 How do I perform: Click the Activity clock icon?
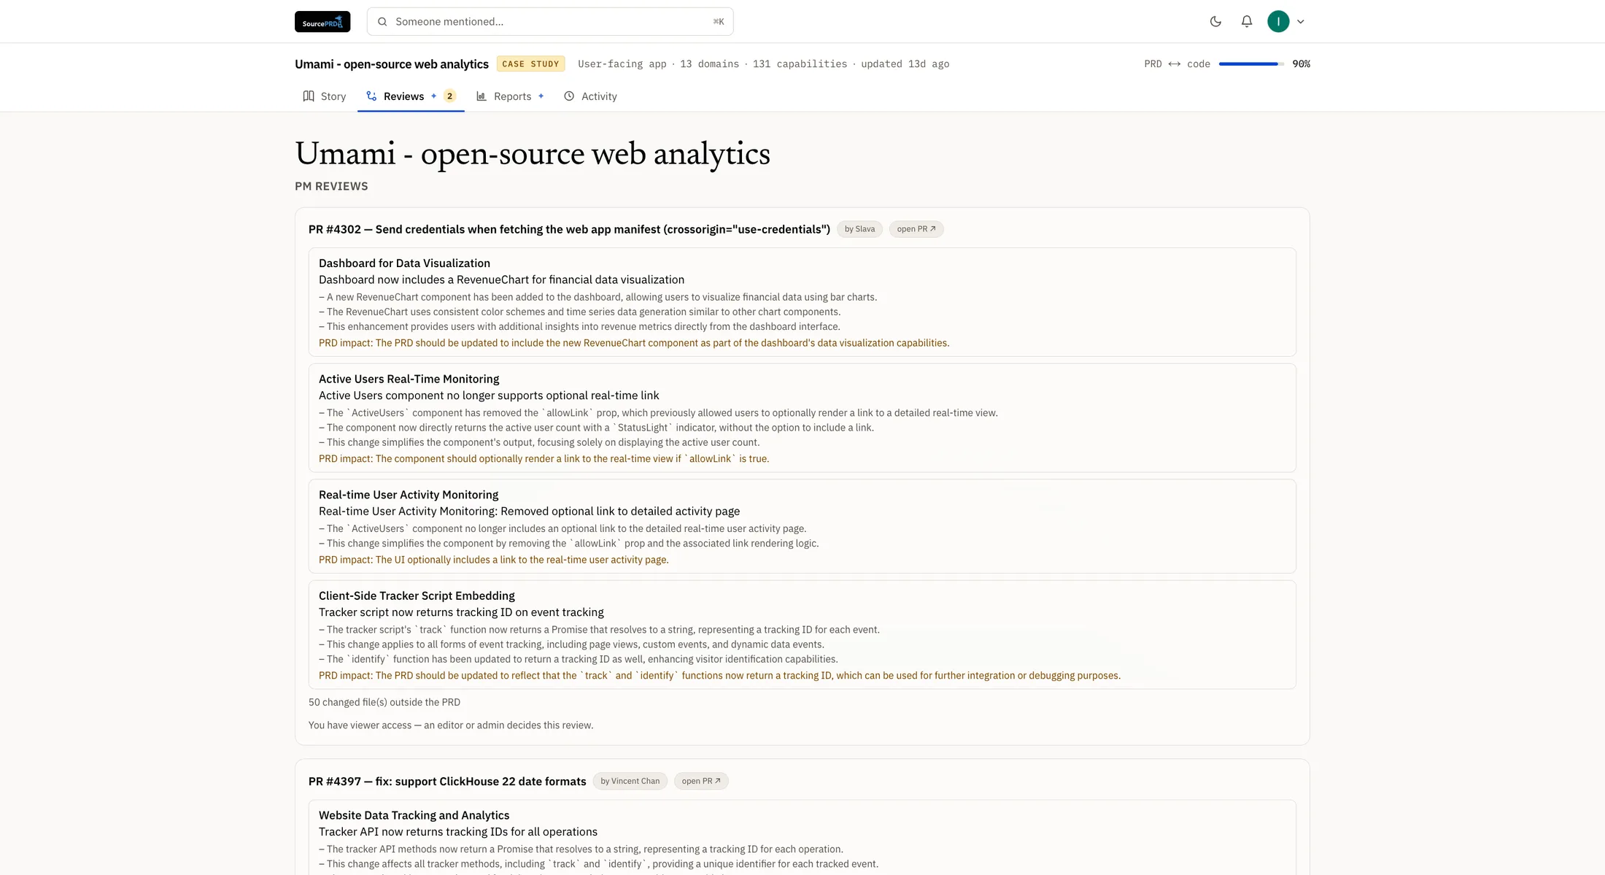[x=569, y=96]
